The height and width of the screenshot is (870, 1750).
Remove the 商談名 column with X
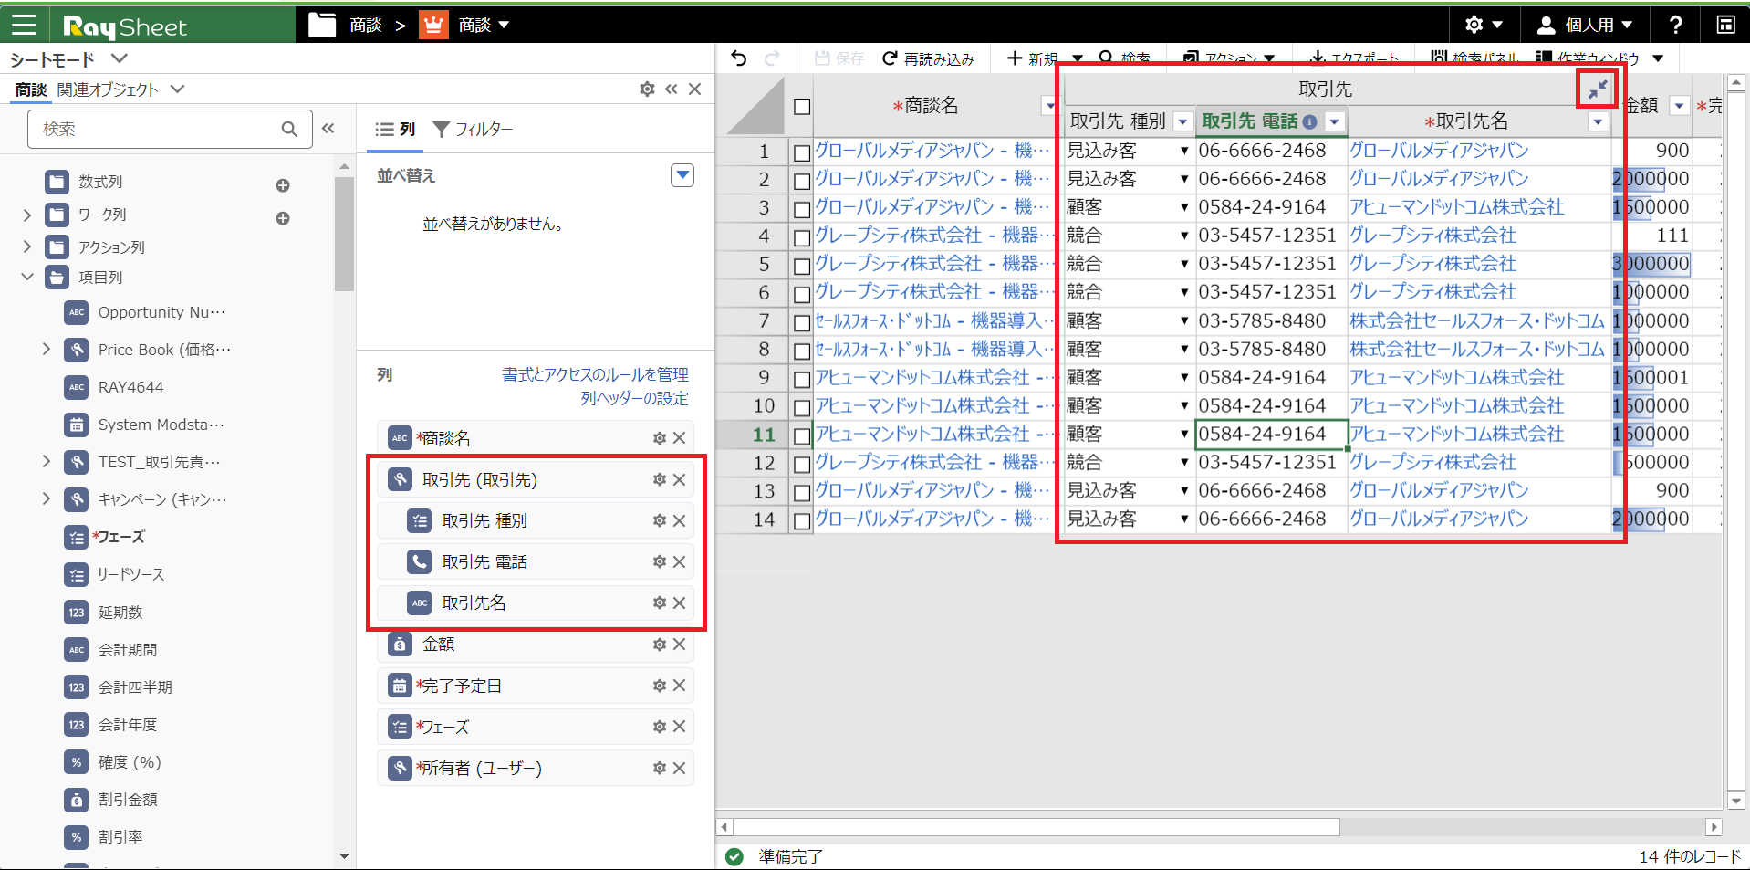coord(680,438)
